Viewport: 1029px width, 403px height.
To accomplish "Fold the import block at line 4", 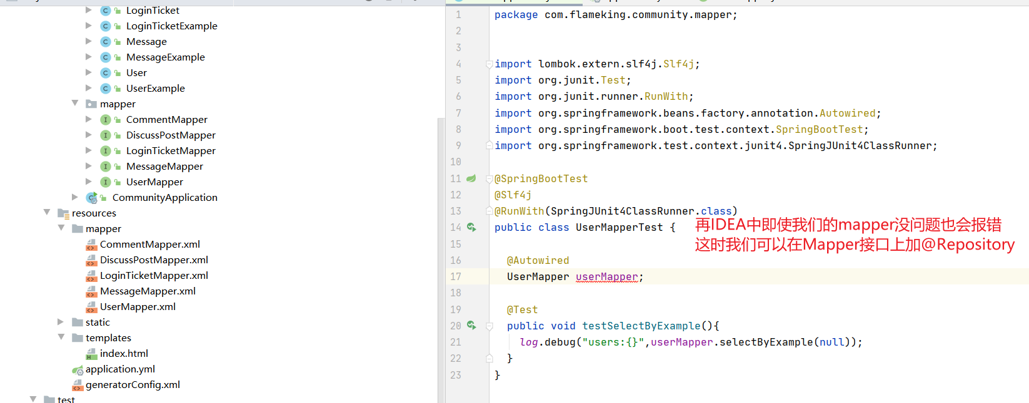I will pos(489,64).
